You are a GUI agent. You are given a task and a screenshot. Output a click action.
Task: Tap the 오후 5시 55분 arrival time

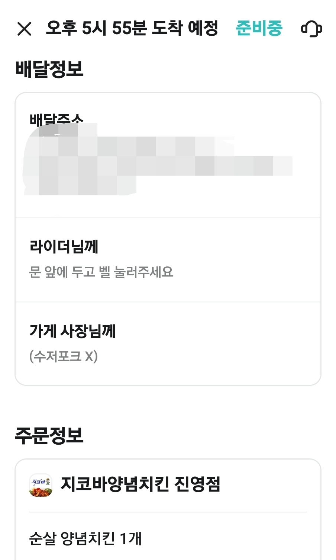94,28
